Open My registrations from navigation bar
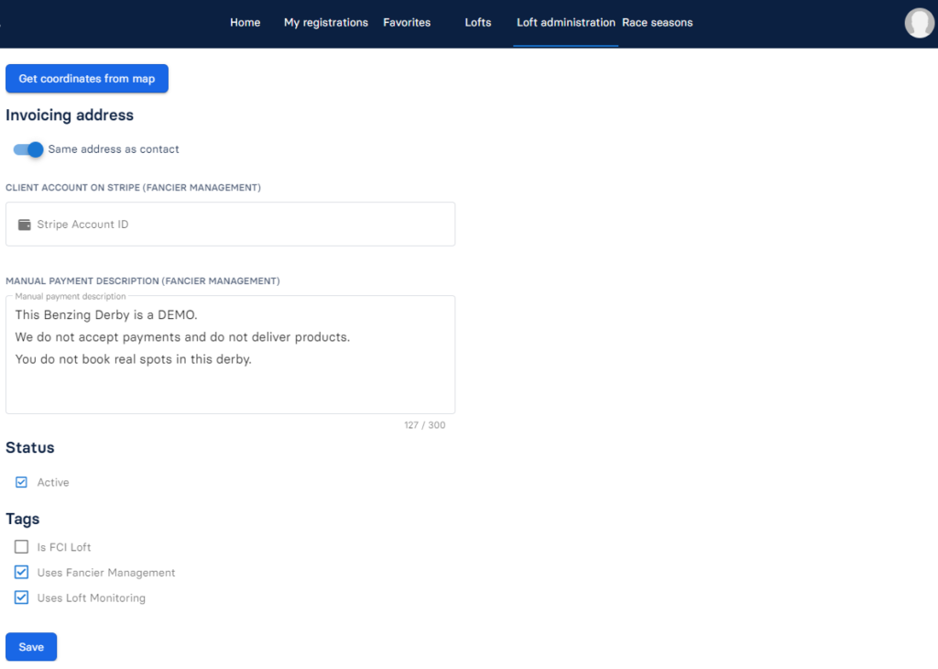This screenshot has width=938, height=669. pyautogui.click(x=325, y=23)
